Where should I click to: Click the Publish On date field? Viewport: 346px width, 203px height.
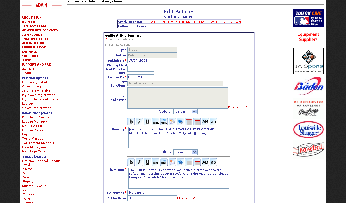[x=141, y=61]
